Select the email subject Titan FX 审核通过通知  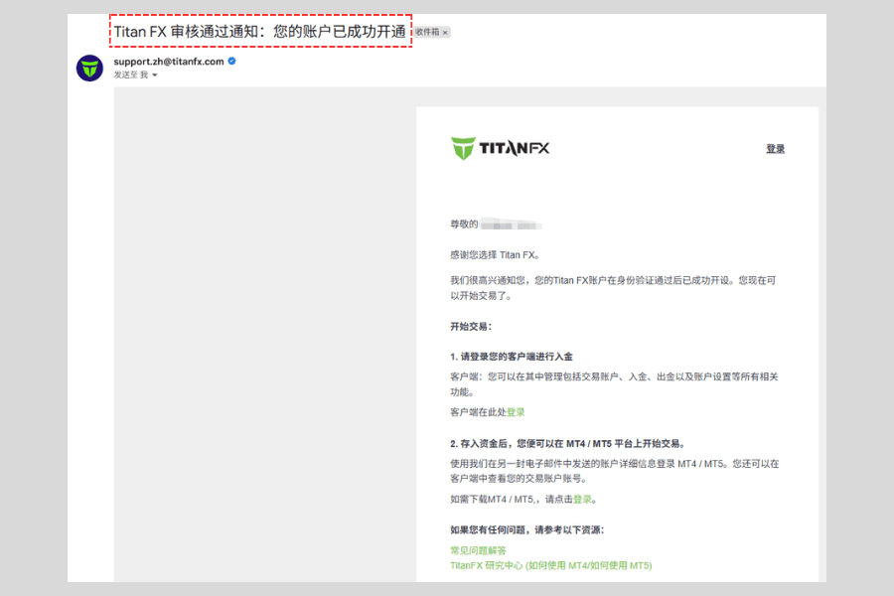point(255,31)
